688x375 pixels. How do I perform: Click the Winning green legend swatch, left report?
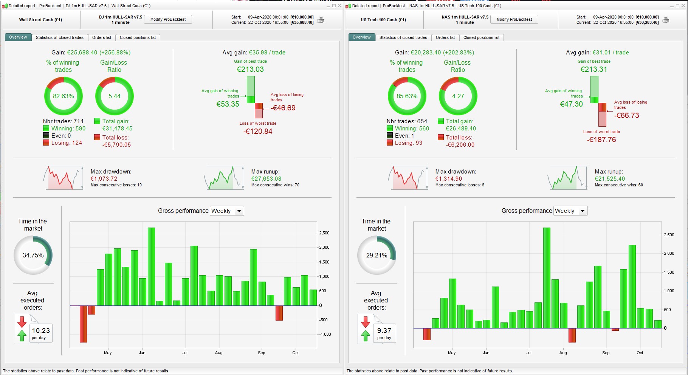click(x=46, y=129)
